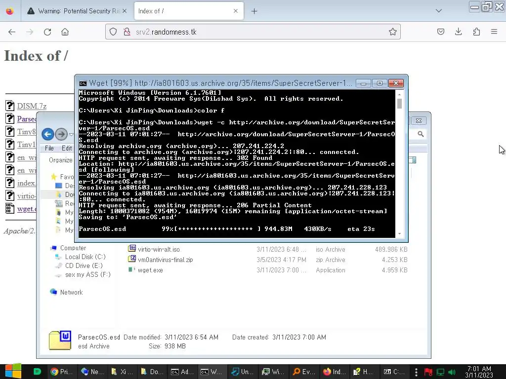Click the Wget console title bar icon
Screen dimensions: 506x379
pos(83,83)
